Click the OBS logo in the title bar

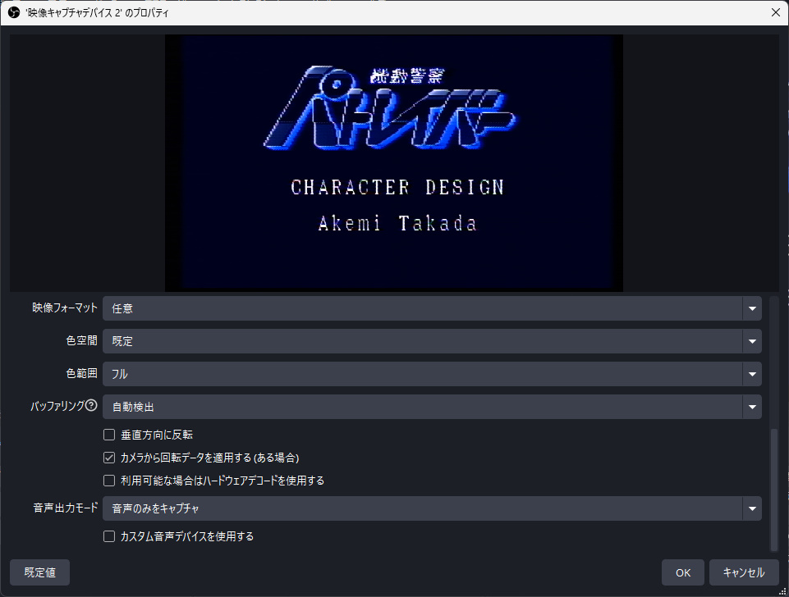14,12
